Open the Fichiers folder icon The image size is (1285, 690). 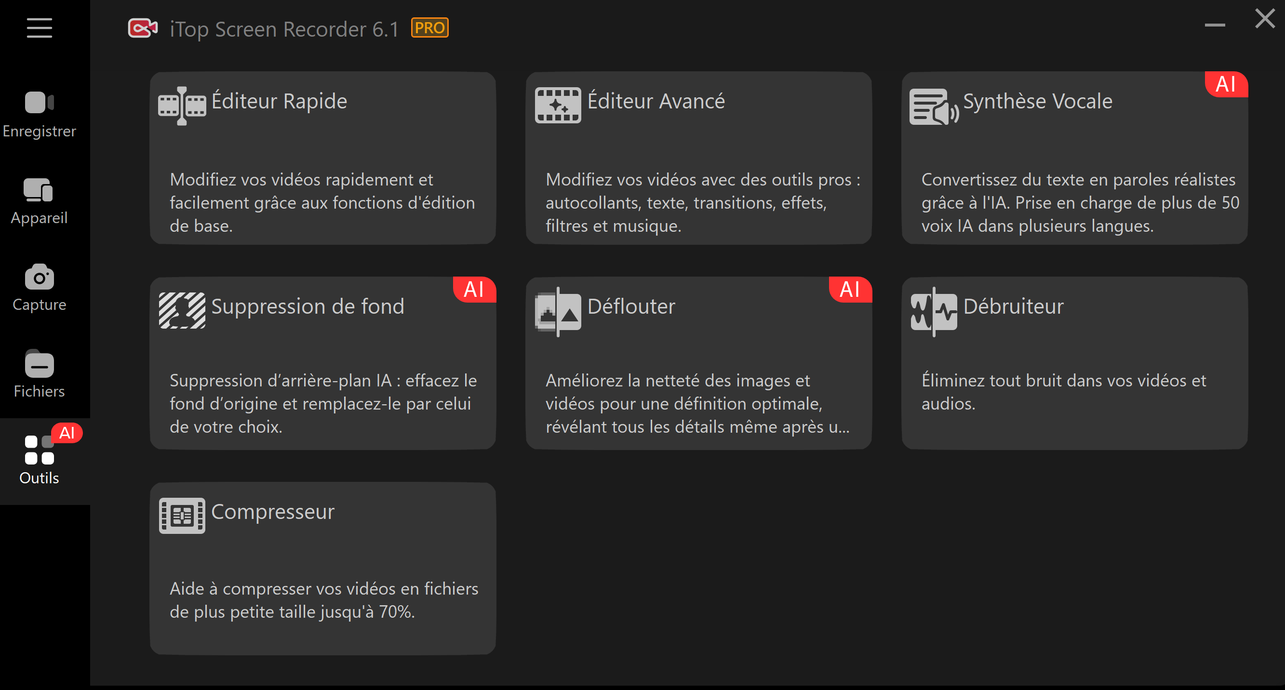(x=39, y=364)
